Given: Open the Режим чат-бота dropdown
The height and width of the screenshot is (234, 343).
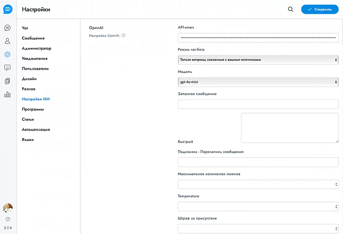Looking at the screenshot, I should pyautogui.click(x=258, y=59).
